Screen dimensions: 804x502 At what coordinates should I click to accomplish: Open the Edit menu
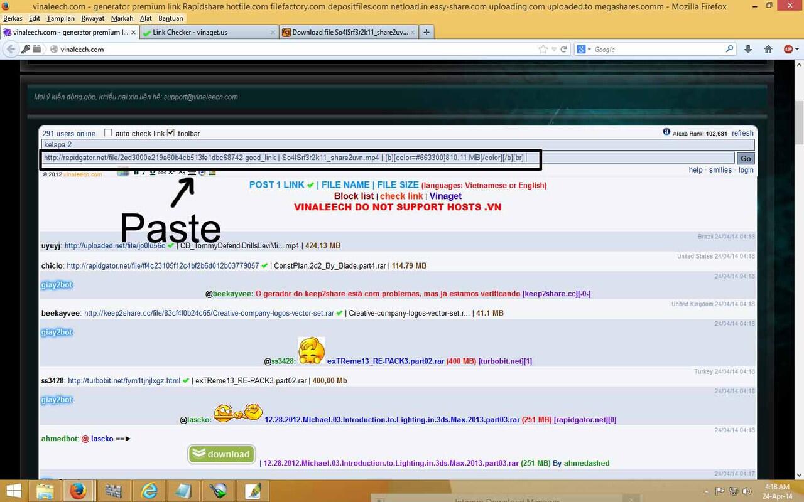tap(35, 19)
